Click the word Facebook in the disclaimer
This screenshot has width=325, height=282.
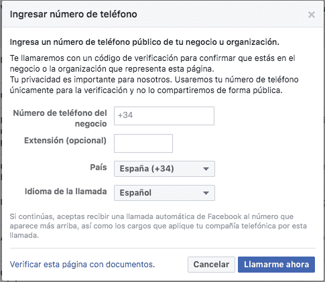click(225, 216)
